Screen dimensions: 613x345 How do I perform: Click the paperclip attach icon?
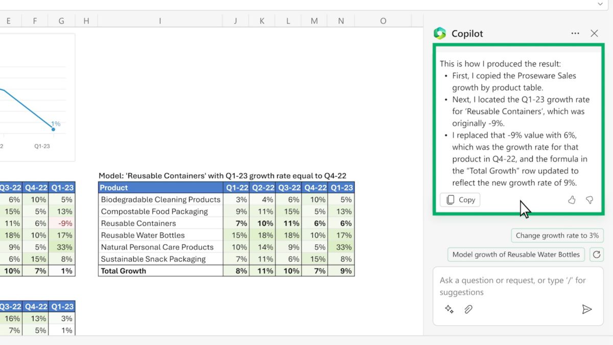point(468,309)
